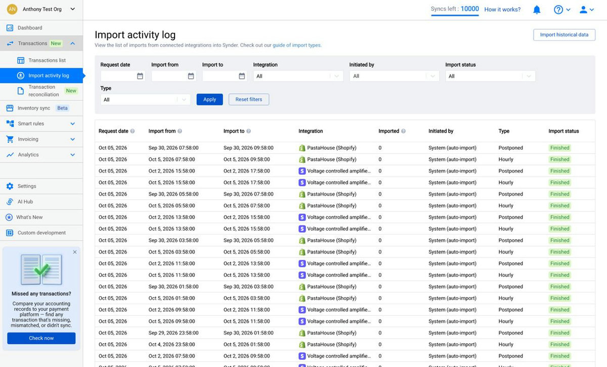The height and width of the screenshot is (367, 607).
Task: Open the Import from filter calendar icon
Action: click(x=191, y=76)
